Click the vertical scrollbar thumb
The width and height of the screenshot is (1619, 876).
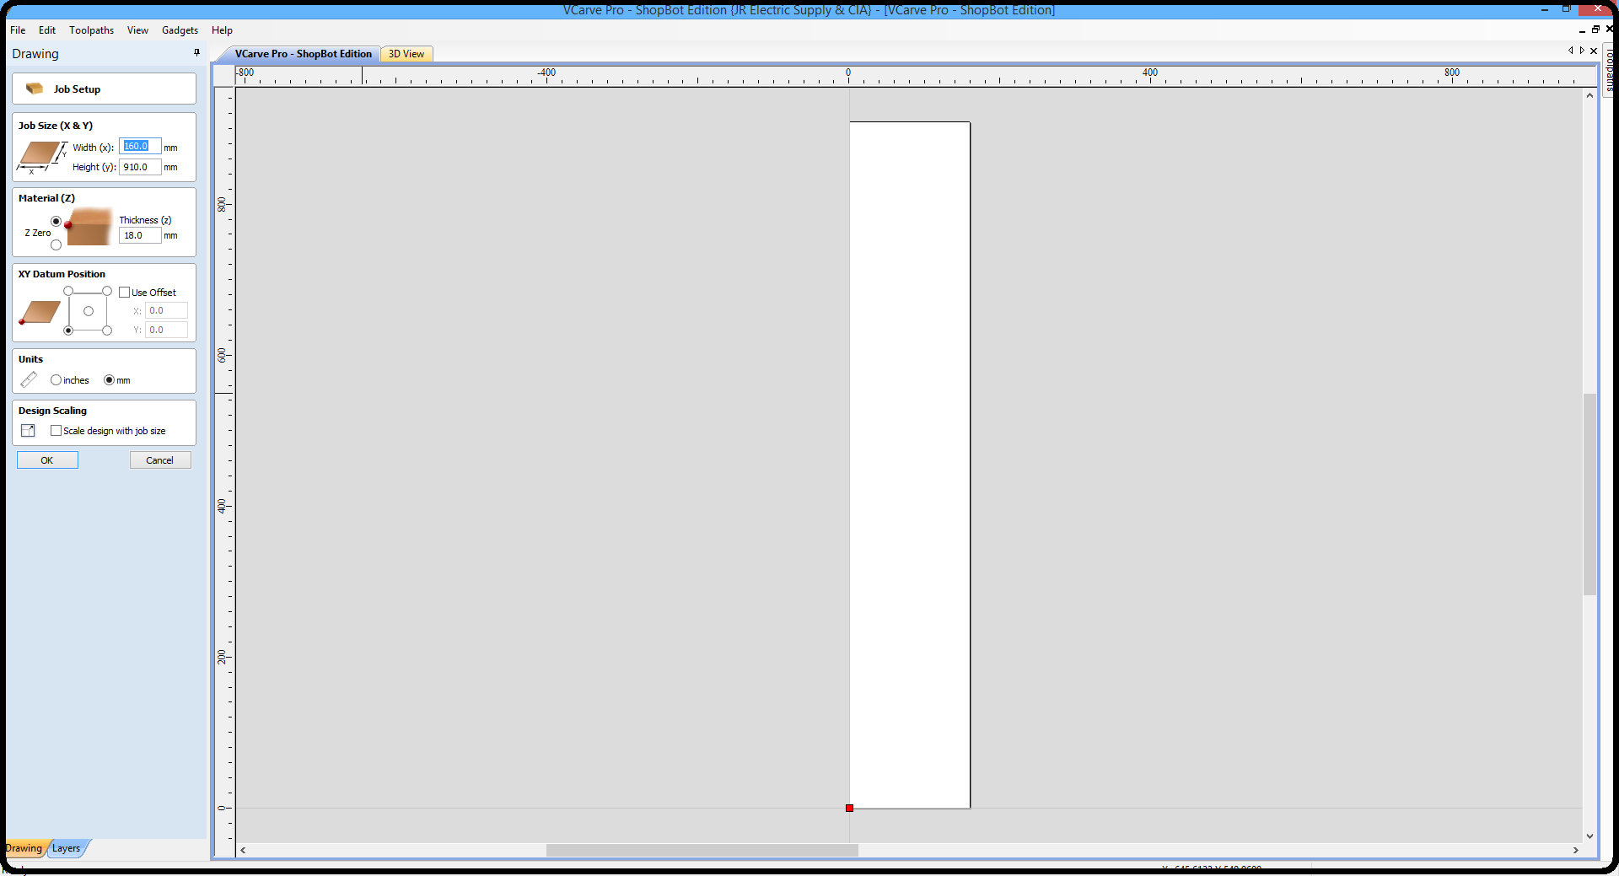1589,494
